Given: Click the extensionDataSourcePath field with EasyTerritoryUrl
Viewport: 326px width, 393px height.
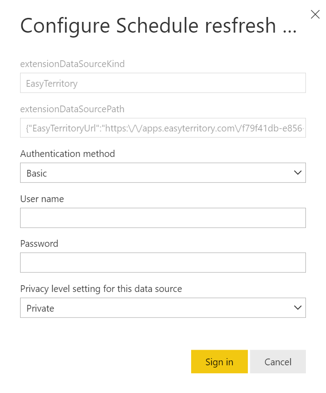Looking at the screenshot, I should pyautogui.click(x=163, y=128).
